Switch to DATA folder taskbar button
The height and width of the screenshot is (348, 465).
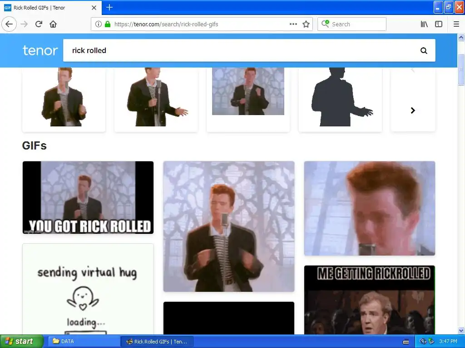tap(84, 341)
